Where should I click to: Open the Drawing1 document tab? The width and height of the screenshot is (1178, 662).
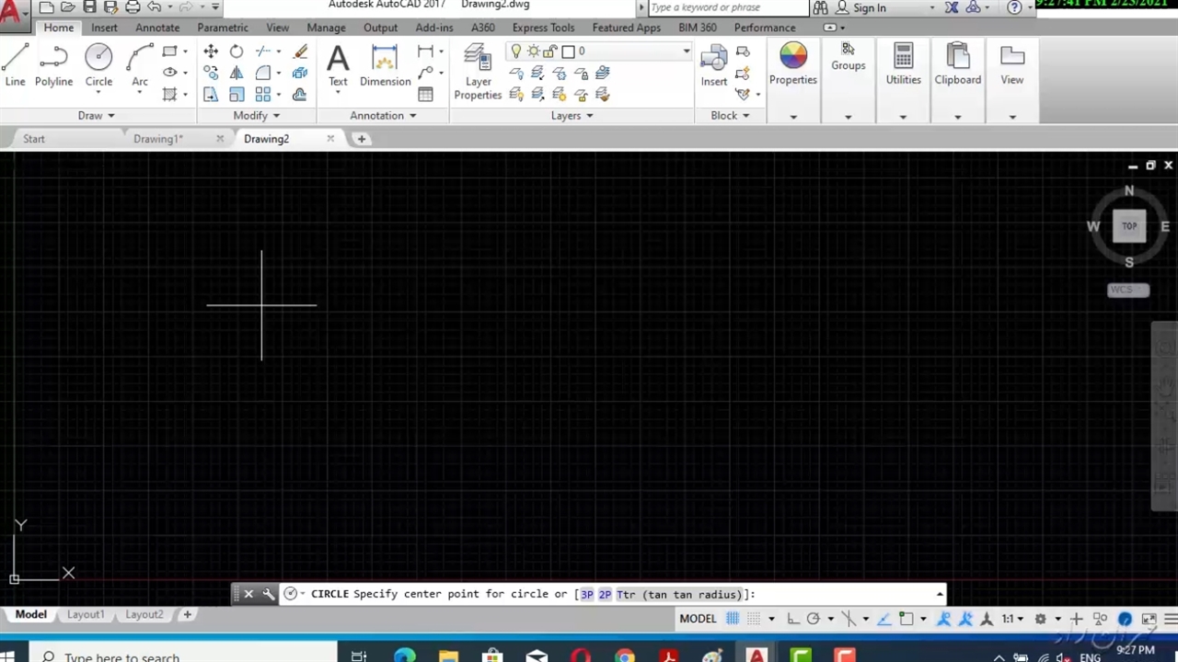click(158, 139)
